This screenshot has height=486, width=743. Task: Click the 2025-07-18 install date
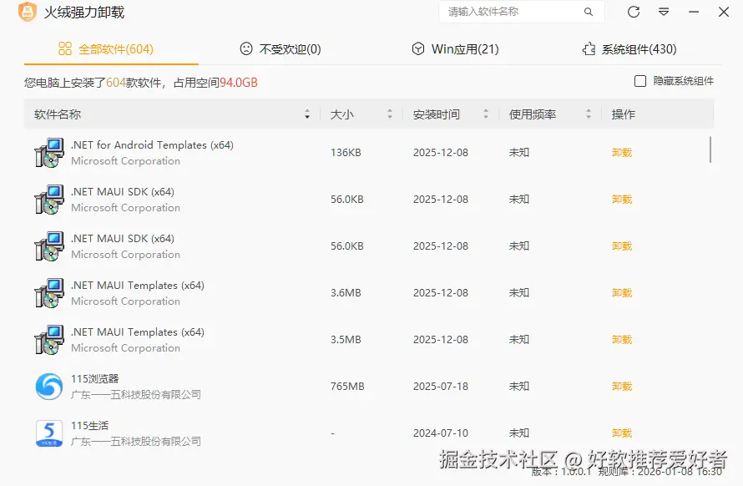(441, 387)
